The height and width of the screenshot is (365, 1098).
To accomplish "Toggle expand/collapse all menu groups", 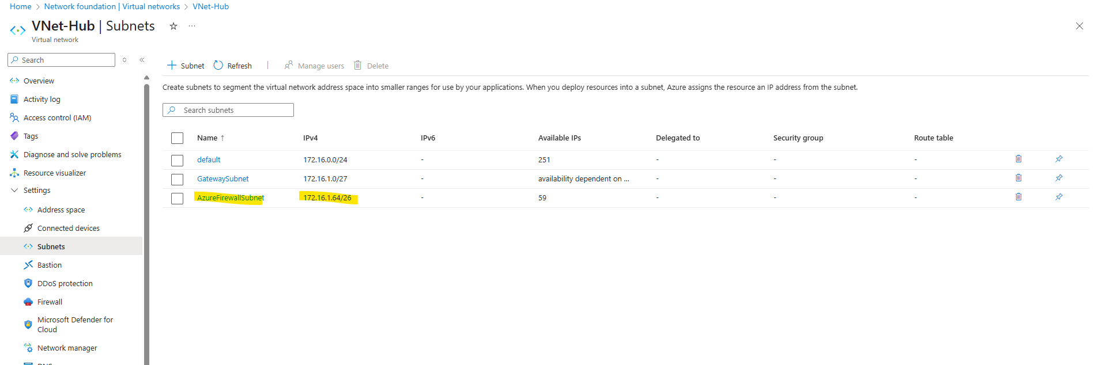I will click(124, 60).
